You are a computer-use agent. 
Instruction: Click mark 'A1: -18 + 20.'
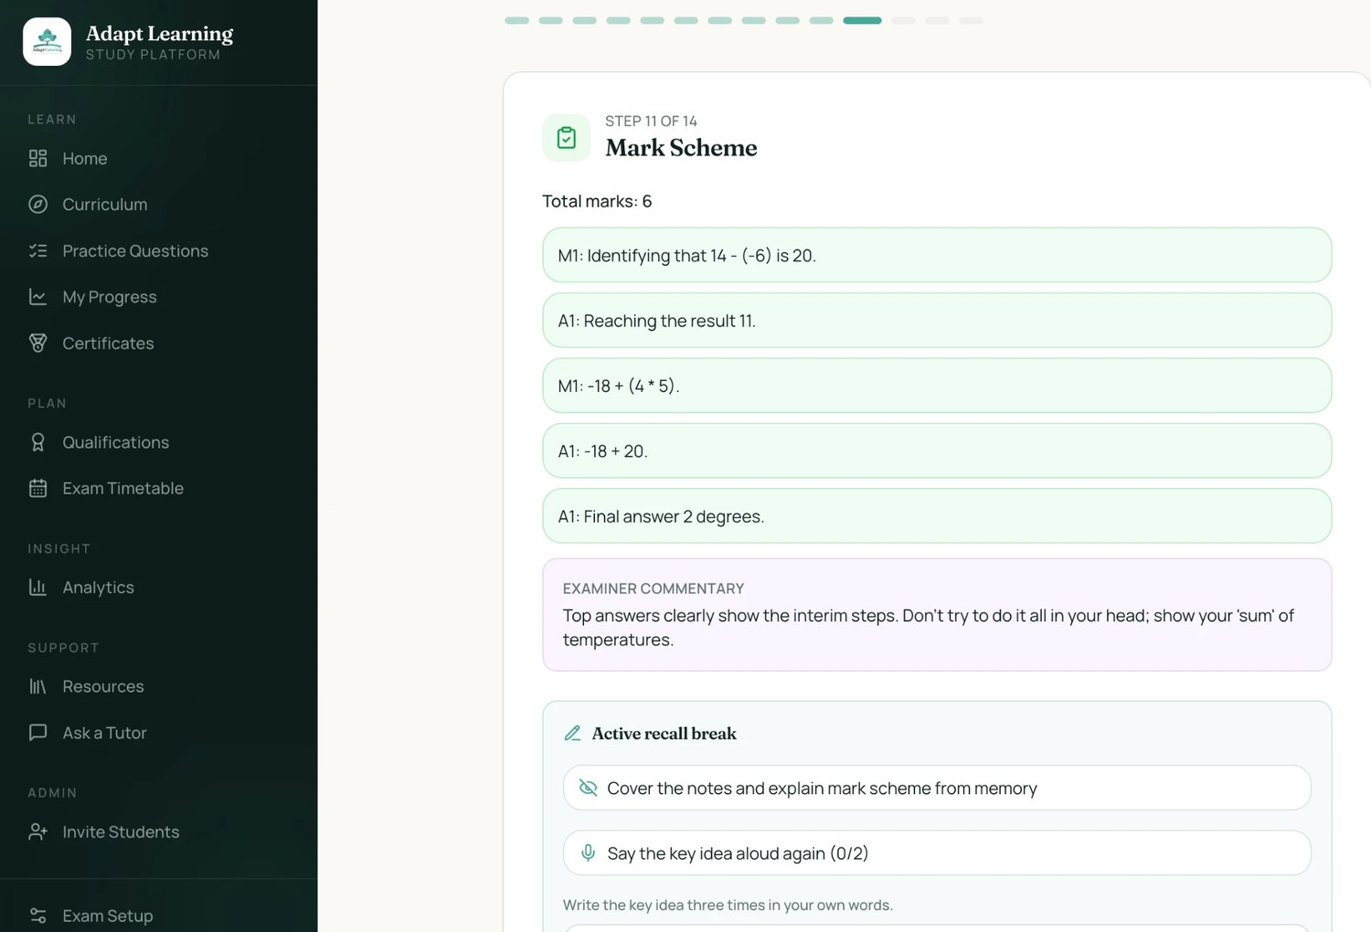click(x=937, y=450)
